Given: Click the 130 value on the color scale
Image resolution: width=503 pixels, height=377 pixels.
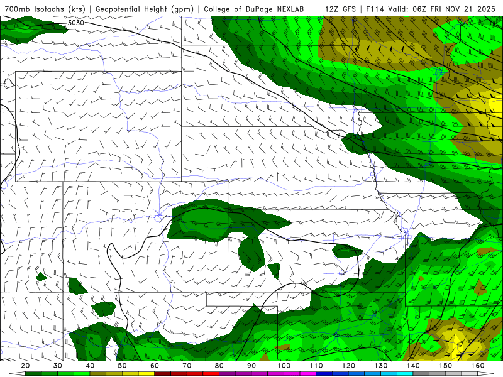Looking at the screenshot, I should pyautogui.click(x=381, y=366).
